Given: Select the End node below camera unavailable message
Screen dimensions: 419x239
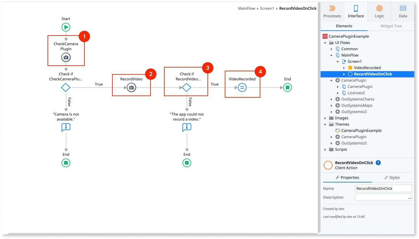Looking at the screenshot, I should pos(66,163).
